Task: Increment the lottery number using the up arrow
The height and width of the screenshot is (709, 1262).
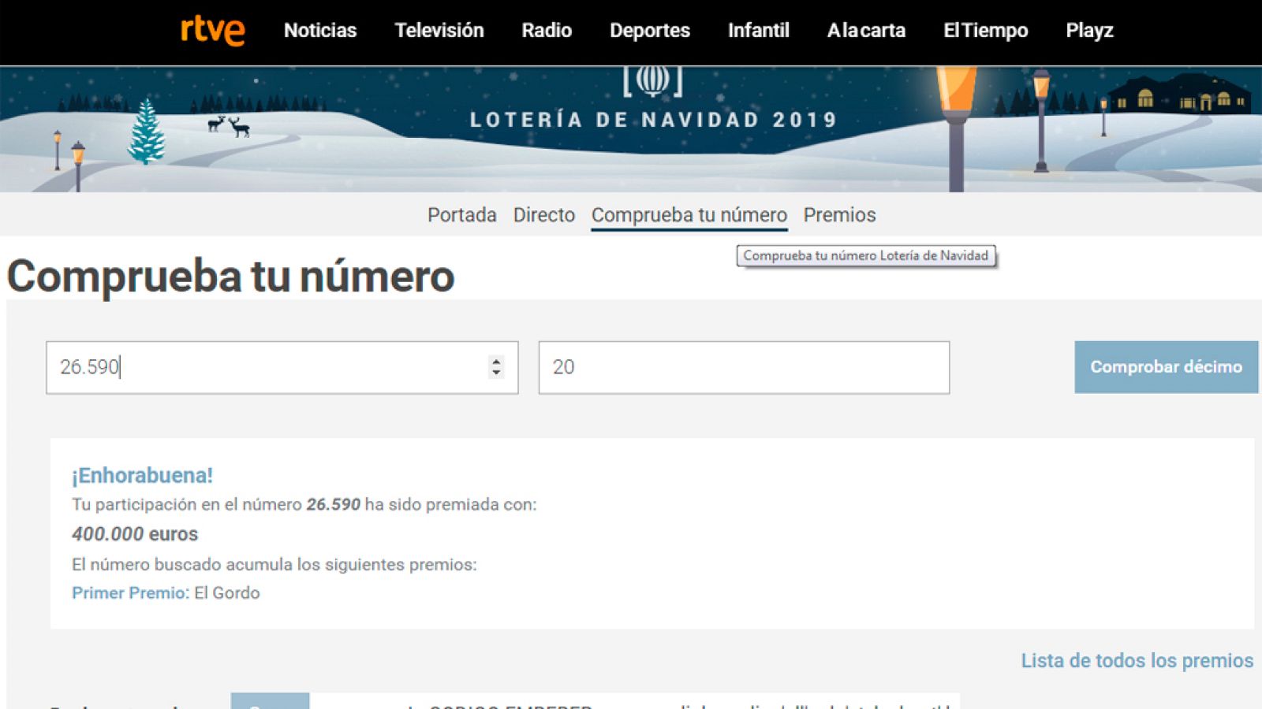Action: pyautogui.click(x=495, y=361)
